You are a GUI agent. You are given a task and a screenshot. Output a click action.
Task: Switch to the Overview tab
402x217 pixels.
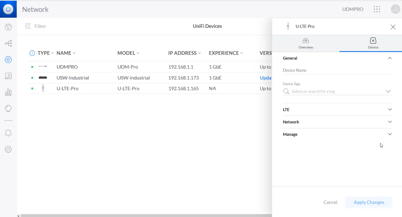306,43
